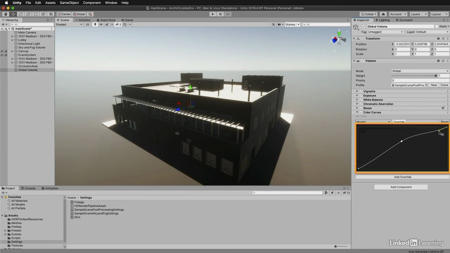The image size is (450, 253).
Task: Click the Add Component button
Action: click(401, 187)
